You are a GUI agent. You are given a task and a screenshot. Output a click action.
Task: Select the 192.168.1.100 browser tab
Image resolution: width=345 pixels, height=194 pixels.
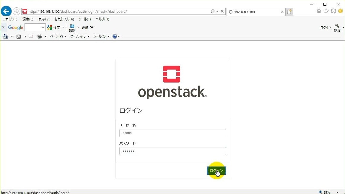point(255,12)
